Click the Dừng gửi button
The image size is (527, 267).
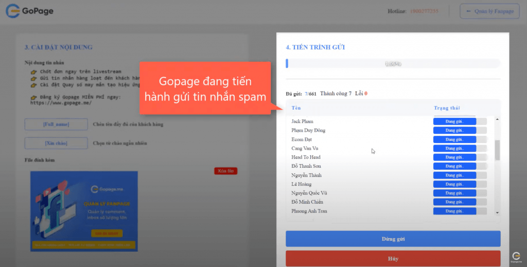point(393,239)
